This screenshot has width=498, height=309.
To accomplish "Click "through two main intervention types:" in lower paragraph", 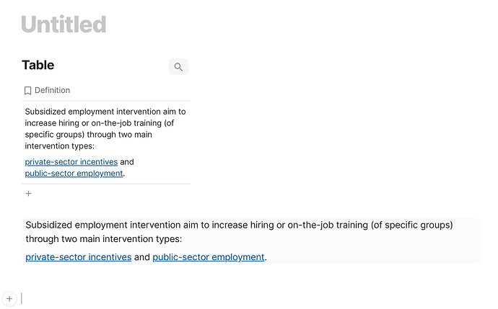I will pyautogui.click(x=104, y=239).
